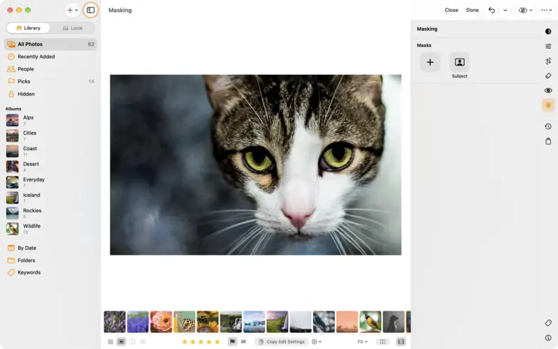Open the Alps album
The height and width of the screenshot is (349, 558).
[50, 120]
